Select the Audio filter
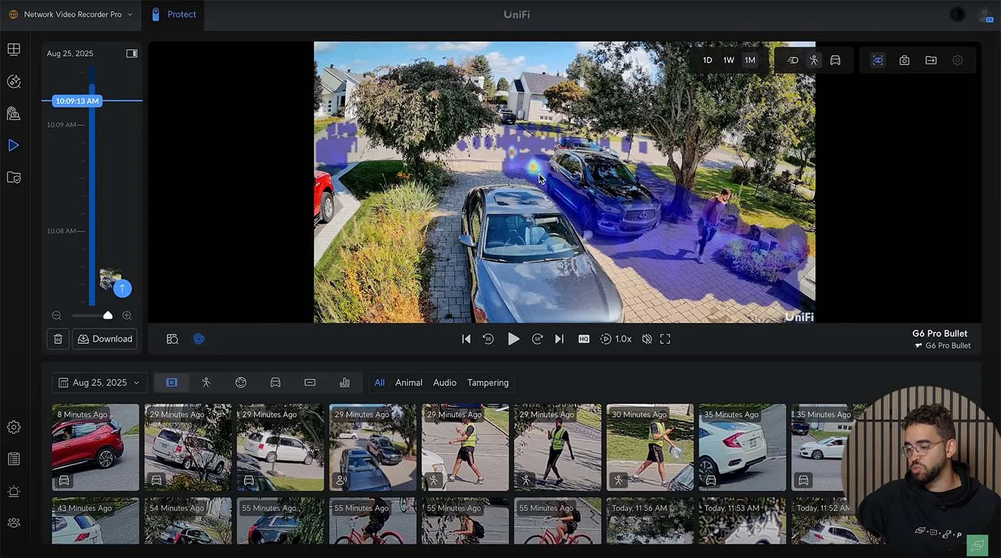The image size is (1001, 558). coord(445,383)
